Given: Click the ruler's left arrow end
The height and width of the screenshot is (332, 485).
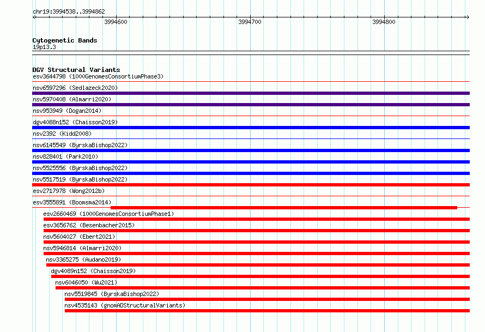Looking at the screenshot, I should [x=35, y=17].
